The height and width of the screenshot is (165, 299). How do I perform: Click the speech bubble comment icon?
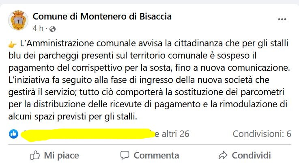(x=125, y=155)
